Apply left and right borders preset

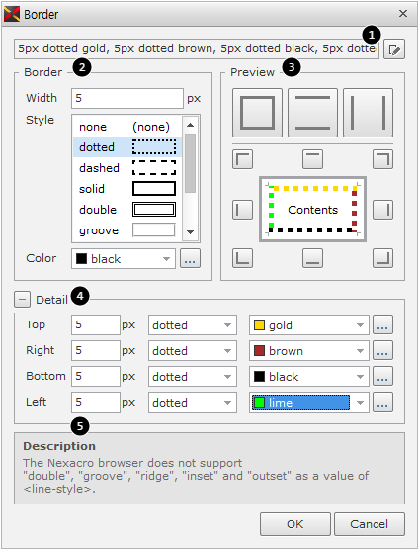coord(368,113)
